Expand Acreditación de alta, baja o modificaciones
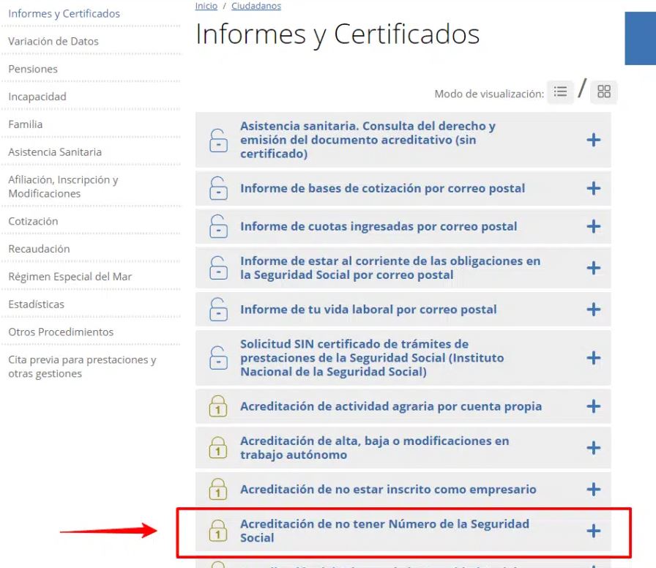 [593, 447]
